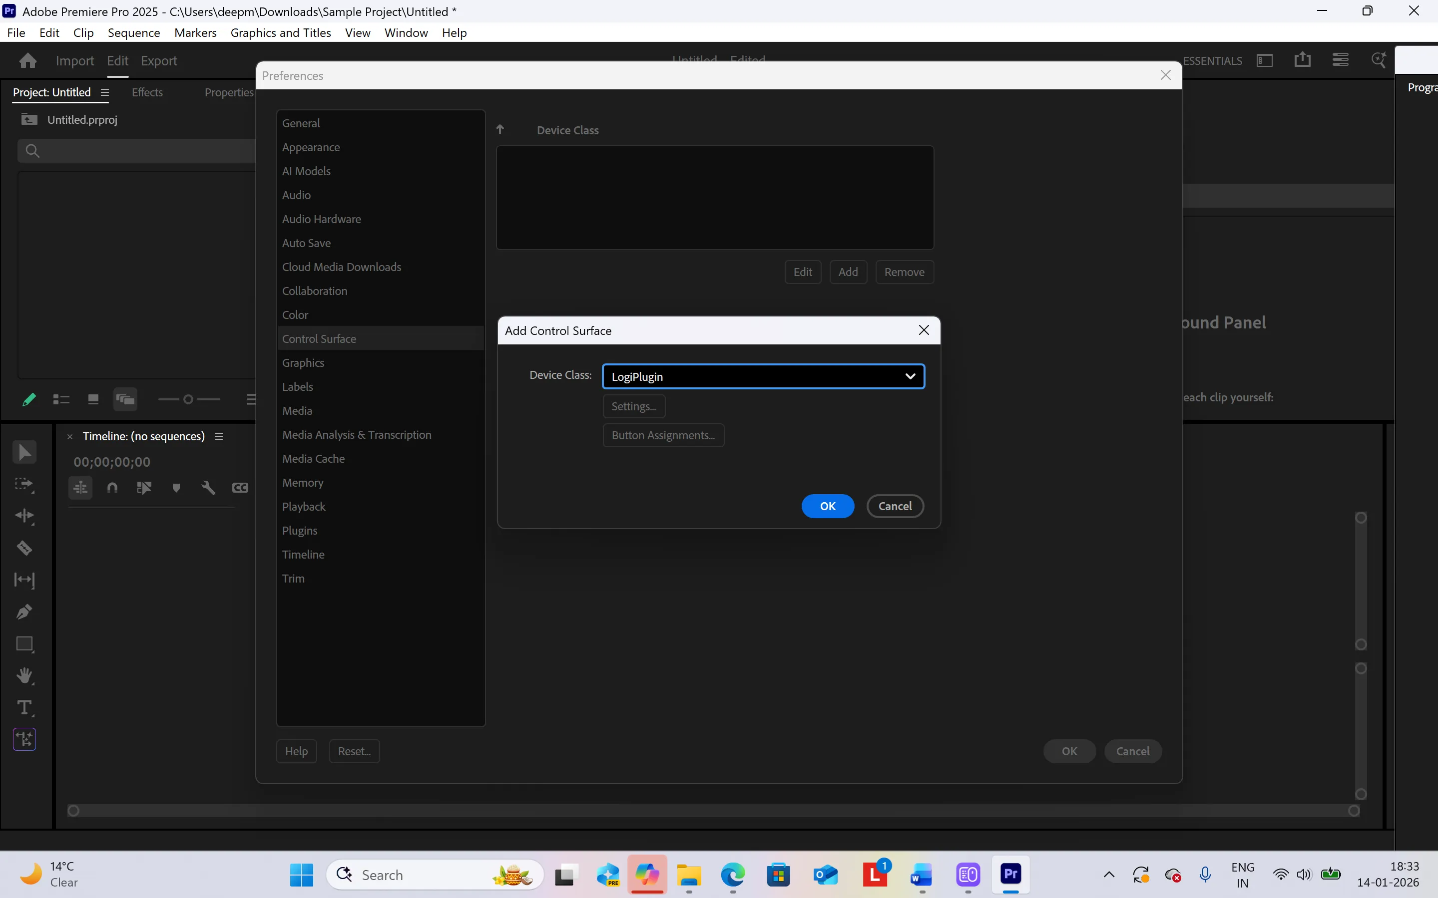1438x898 pixels.
Task: Select the Razor tool
Action: click(x=24, y=548)
